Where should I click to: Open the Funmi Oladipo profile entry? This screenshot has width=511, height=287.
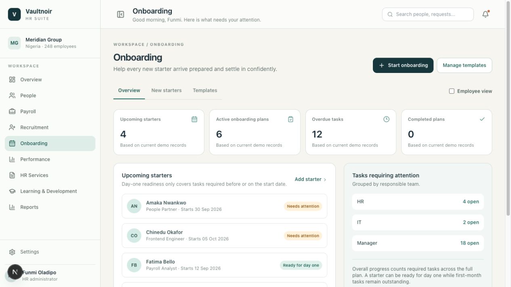[50, 276]
